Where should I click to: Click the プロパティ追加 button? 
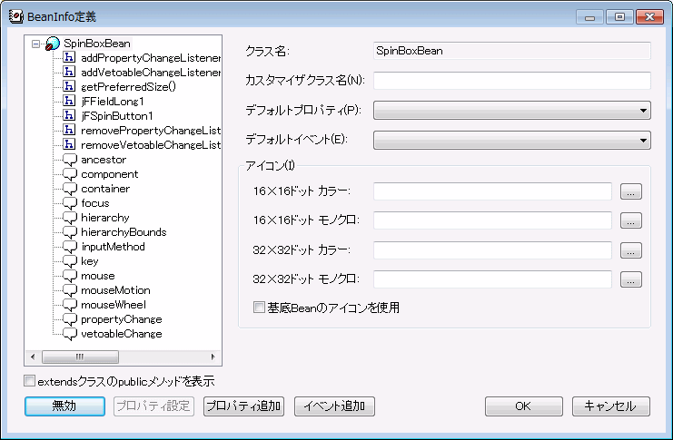243,406
